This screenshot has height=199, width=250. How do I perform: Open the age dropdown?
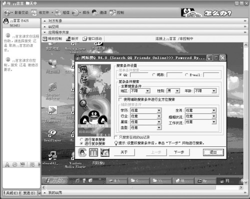214,91
